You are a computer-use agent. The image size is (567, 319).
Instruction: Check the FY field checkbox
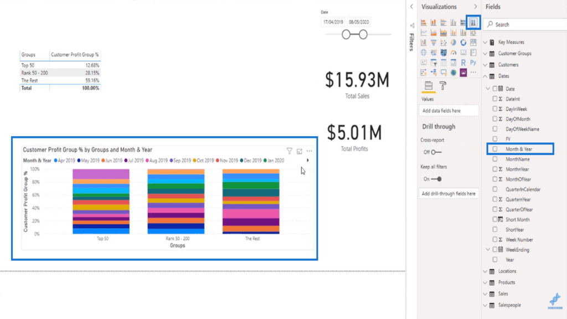(x=495, y=139)
